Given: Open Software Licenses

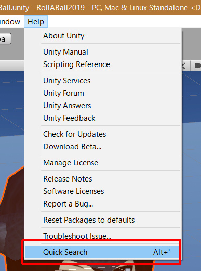Looking at the screenshot, I should tap(103, 191).
